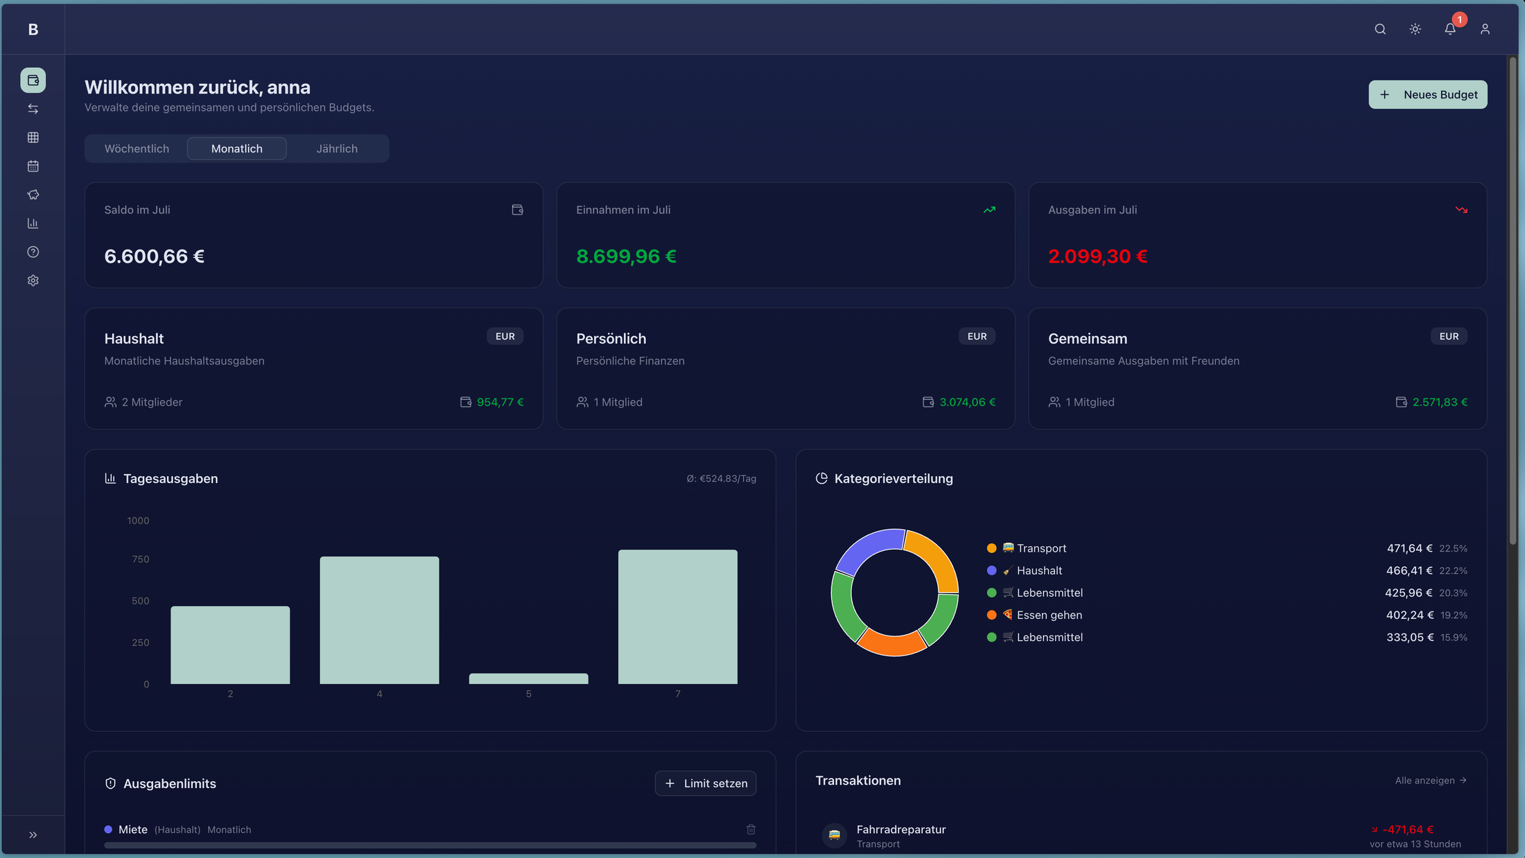Click the 2.099,30 € expenses value
This screenshot has width=1525, height=858.
[1097, 256]
